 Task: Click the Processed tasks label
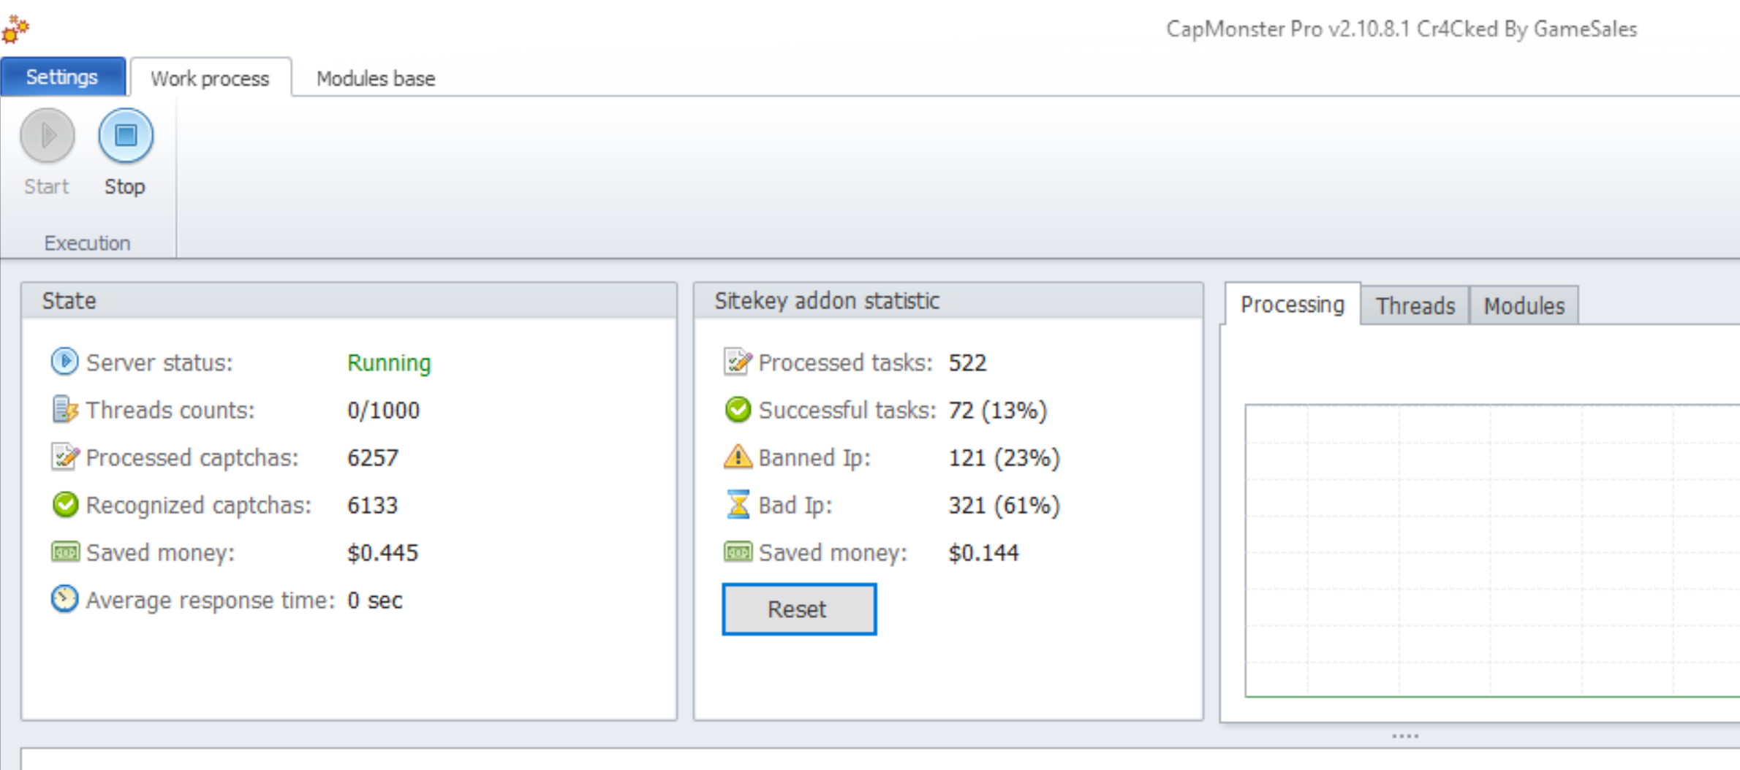(846, 363)
